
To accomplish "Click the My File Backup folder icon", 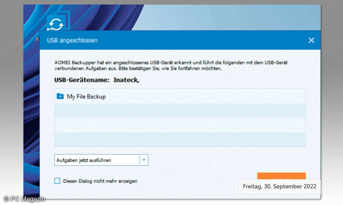I will click(60, 96).
